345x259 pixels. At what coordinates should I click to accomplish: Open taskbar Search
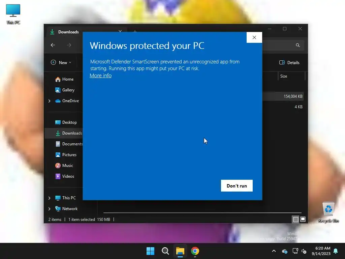coord(165,251)
